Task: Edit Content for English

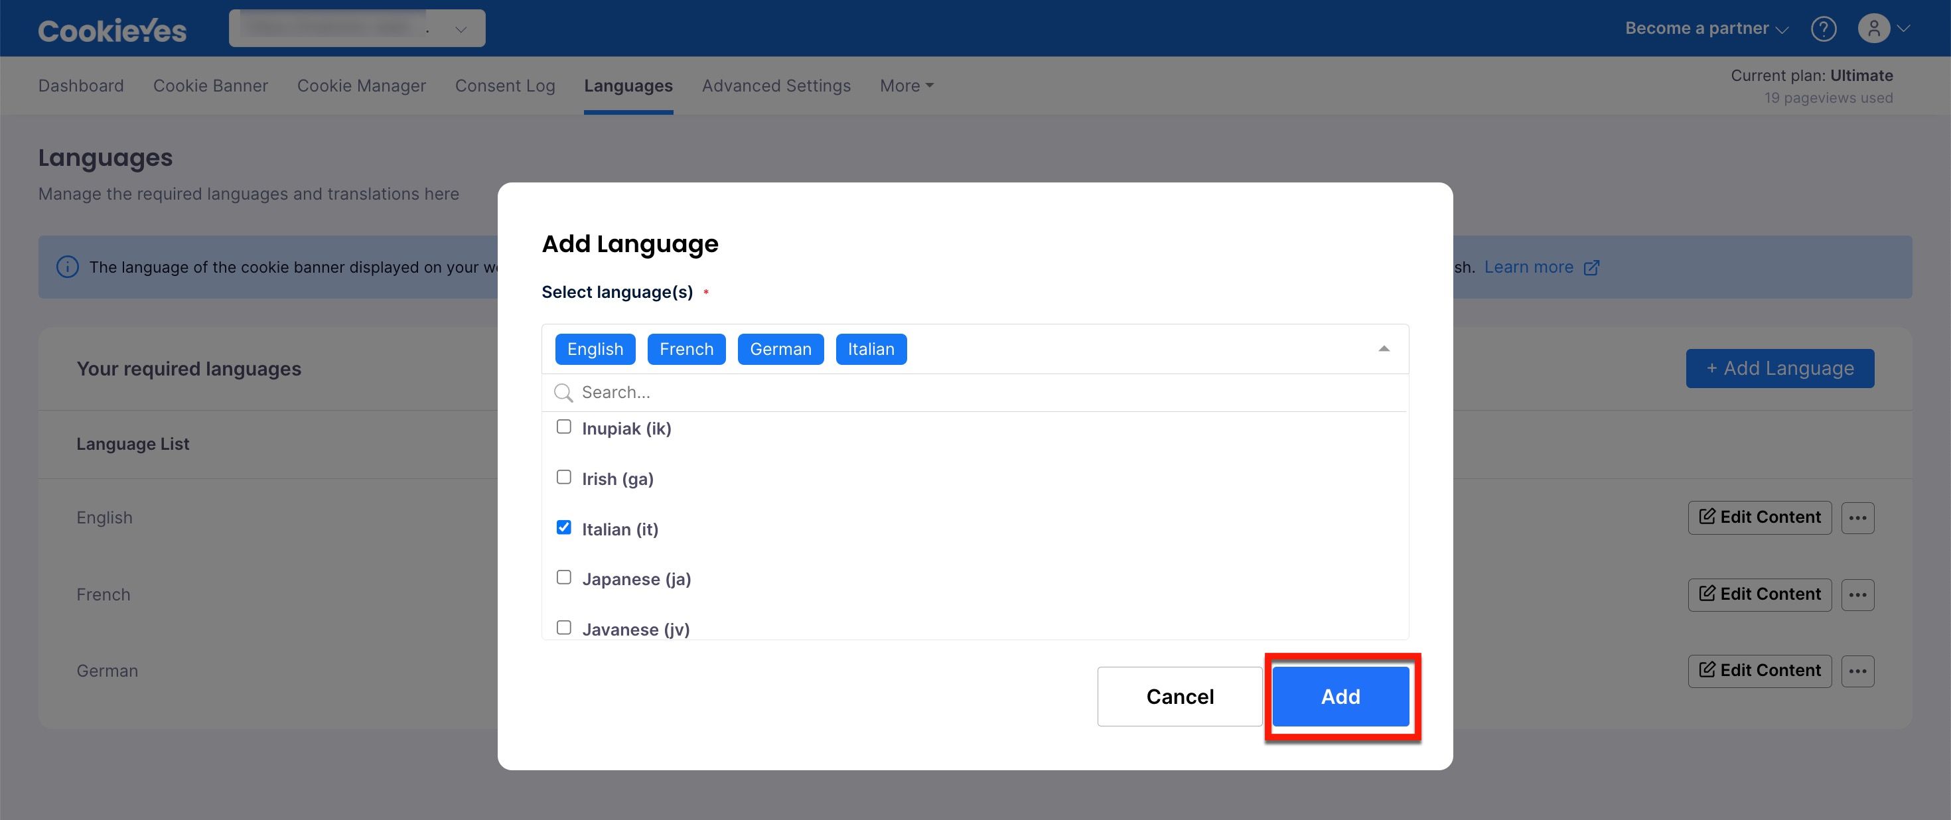Action: pos(1759,518)
